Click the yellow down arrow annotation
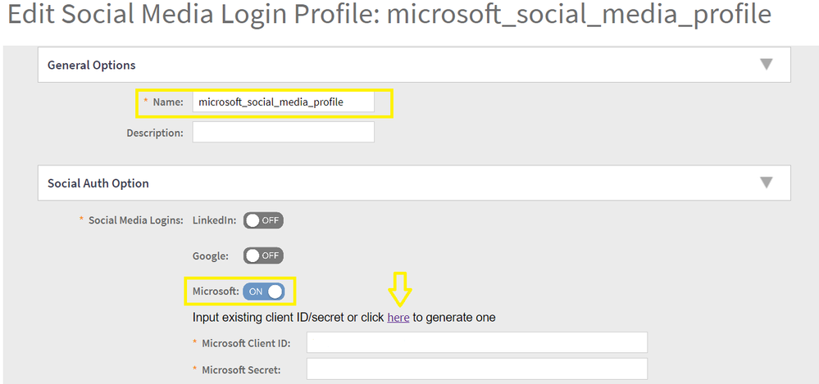 (400, 289)
